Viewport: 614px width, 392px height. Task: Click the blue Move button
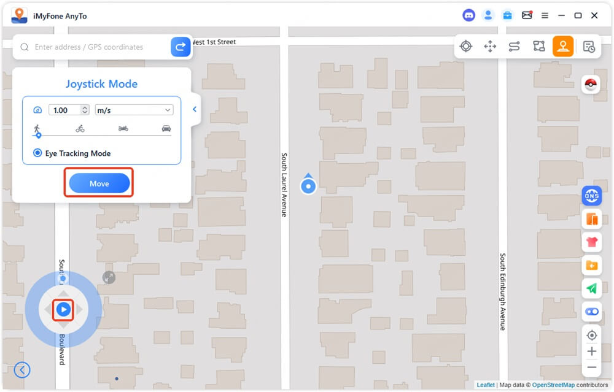(99, 183)
